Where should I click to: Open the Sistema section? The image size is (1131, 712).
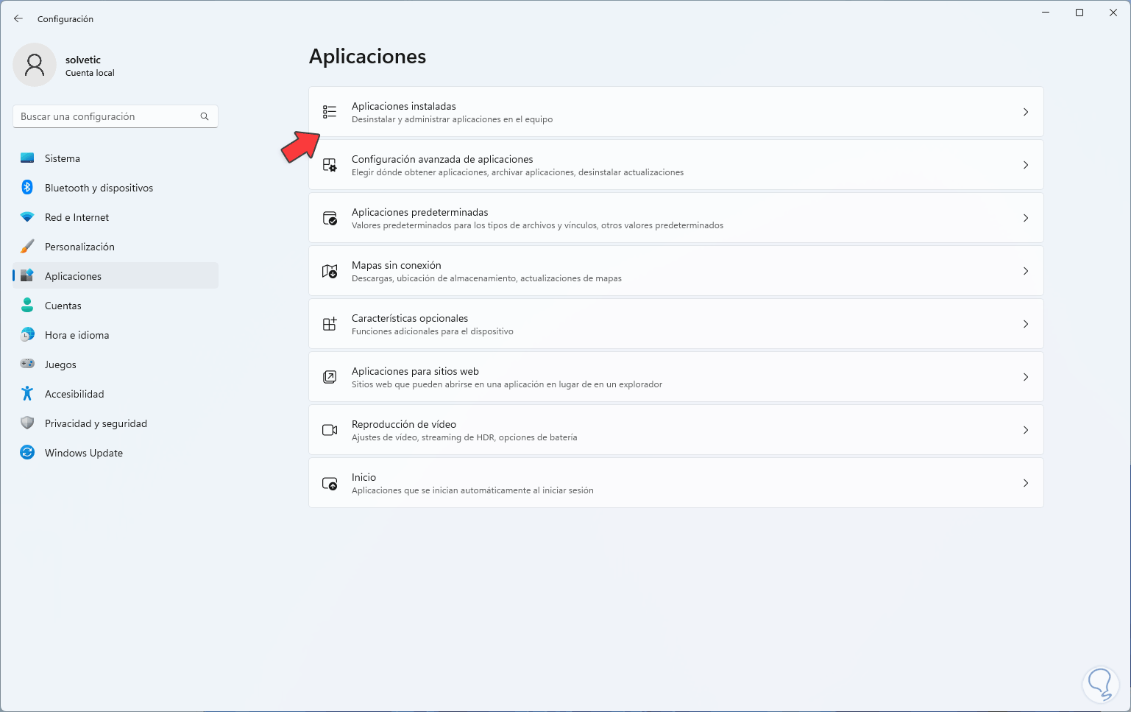pos(62,158)
